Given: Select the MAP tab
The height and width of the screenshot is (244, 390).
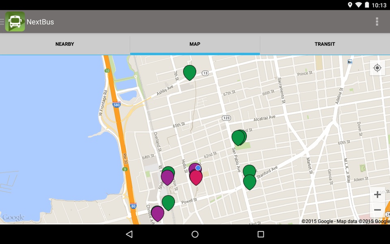Looking at the screenshot, I should pos(195,44).
